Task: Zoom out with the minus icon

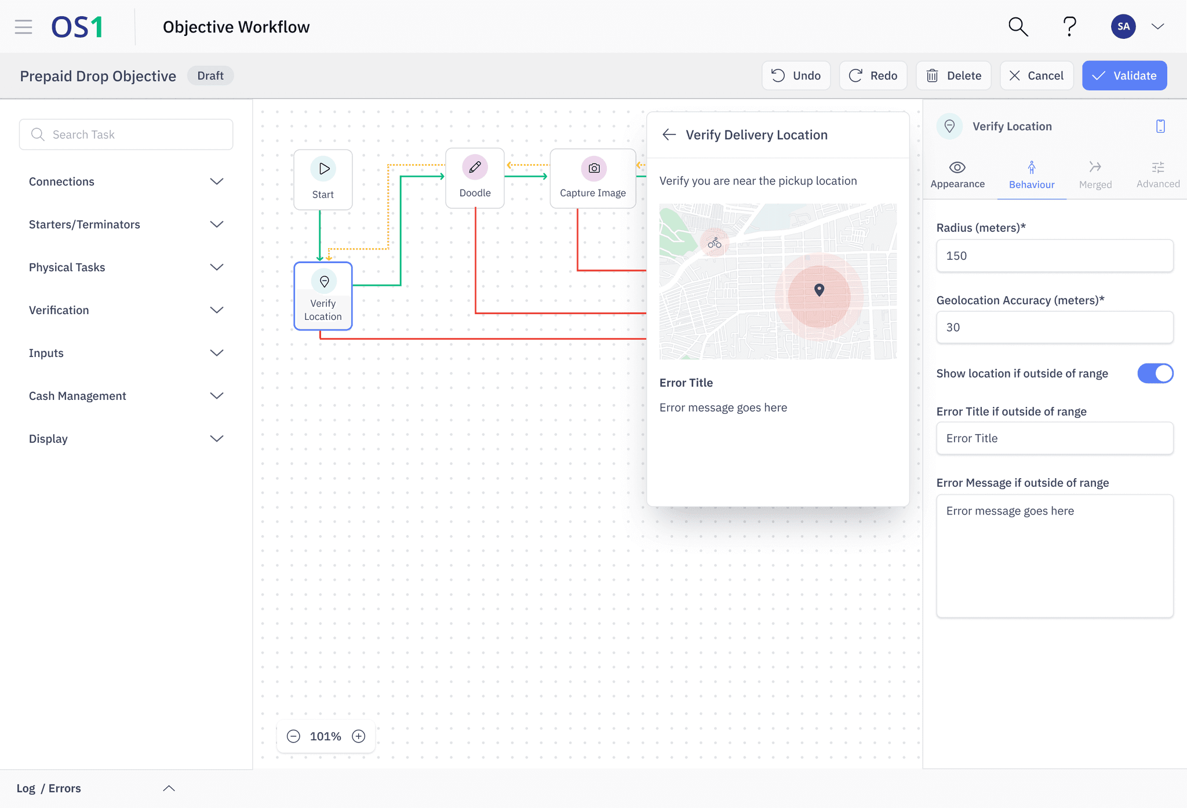Action: click(x=294, y=736)
